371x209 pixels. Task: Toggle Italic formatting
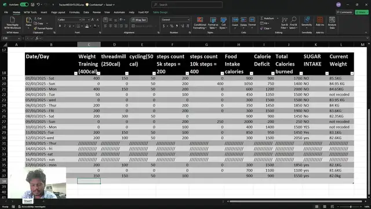[x=65, y=26]
